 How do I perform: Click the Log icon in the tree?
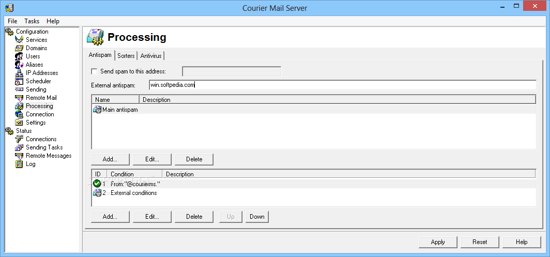19,164
